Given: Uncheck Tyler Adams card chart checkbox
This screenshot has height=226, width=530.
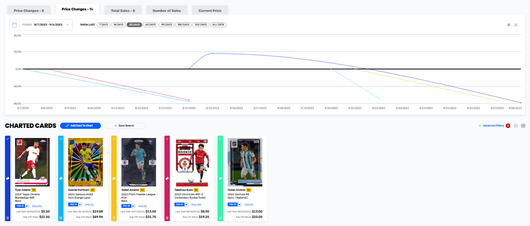Looking at the screenshot, I should point(8,139).
